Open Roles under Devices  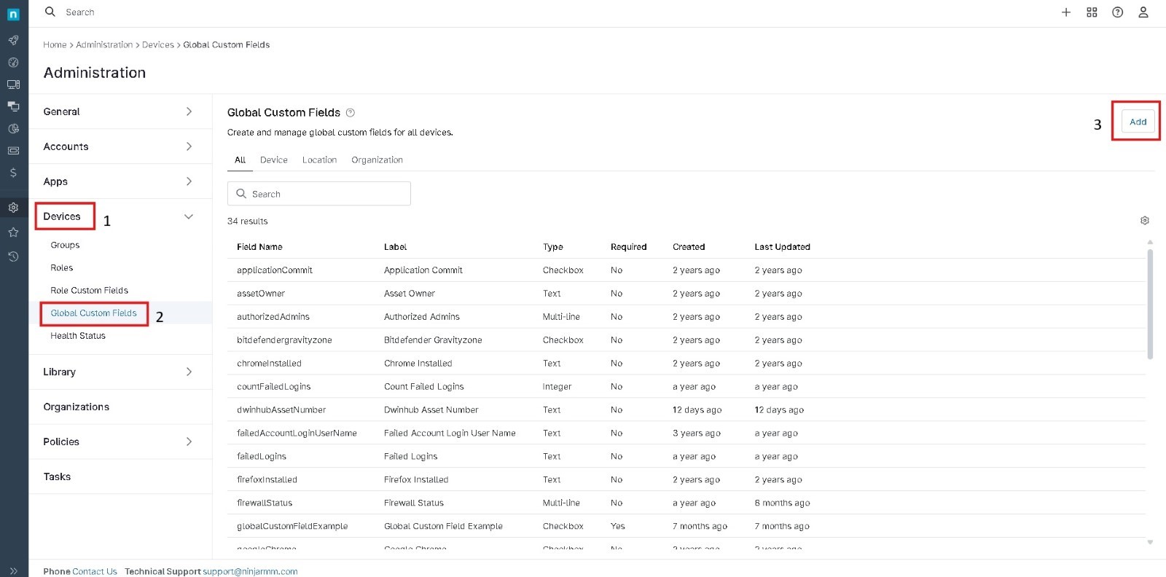click(62, 268)
